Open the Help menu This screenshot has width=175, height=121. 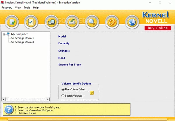tap(36, 8)
